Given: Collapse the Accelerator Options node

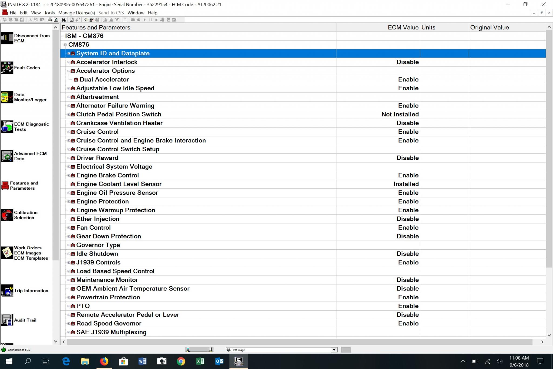Looking at the screenshot, I should [69, 71].
